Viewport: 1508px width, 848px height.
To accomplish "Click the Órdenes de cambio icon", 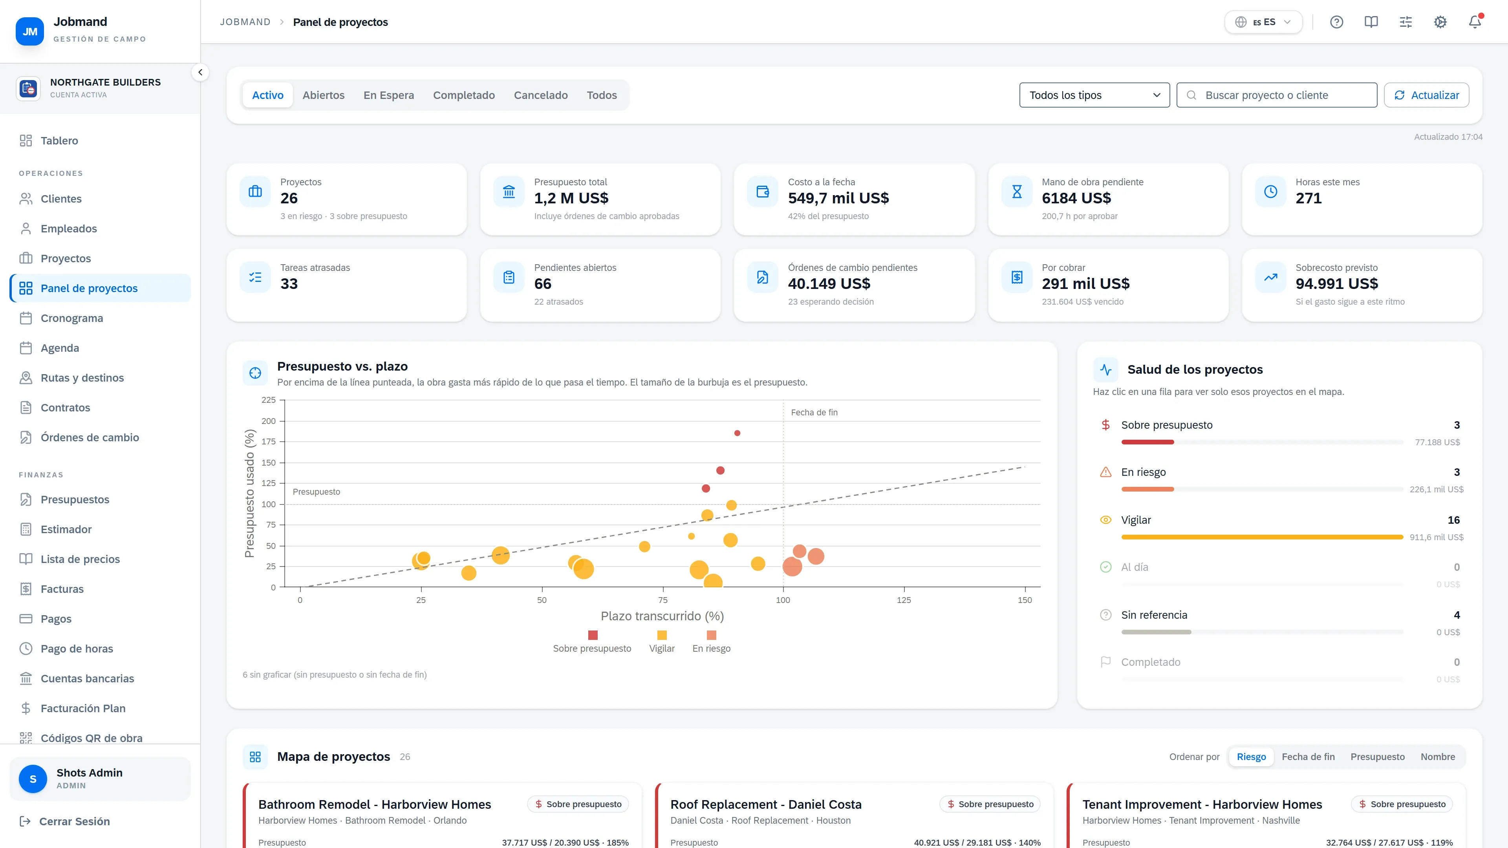I will (x=26, y=437).
